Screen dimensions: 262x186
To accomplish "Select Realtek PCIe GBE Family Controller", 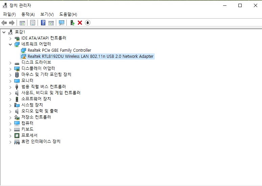I will pos(59,50).
